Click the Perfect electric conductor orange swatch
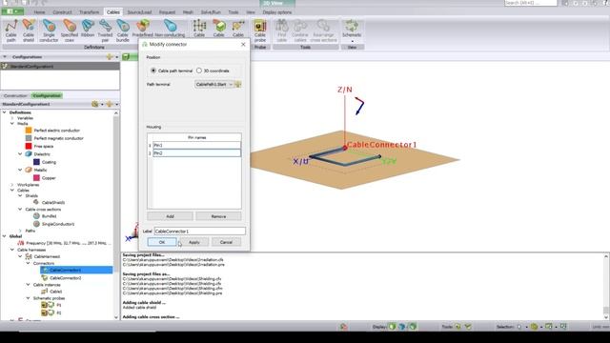The image size is (610, 343). click(x=29, y=131)
